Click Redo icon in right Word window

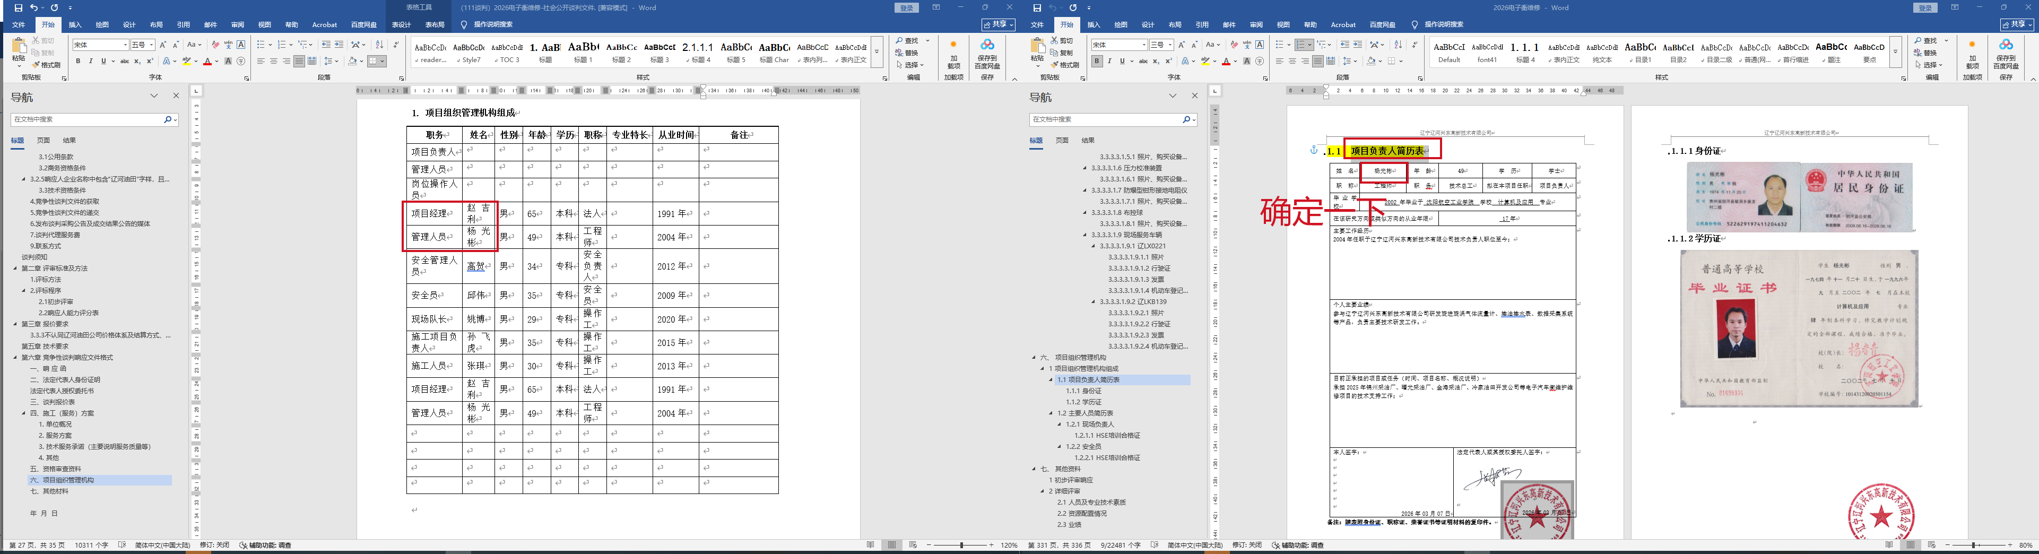pos(1072,8)
